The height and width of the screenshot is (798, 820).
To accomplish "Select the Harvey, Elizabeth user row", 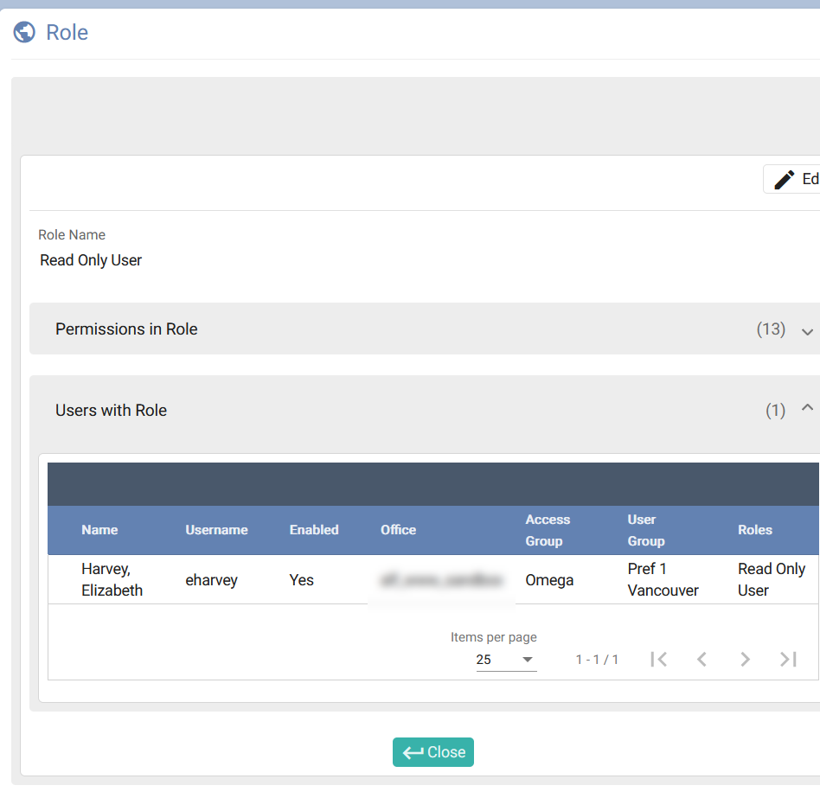I will (112, 579).
